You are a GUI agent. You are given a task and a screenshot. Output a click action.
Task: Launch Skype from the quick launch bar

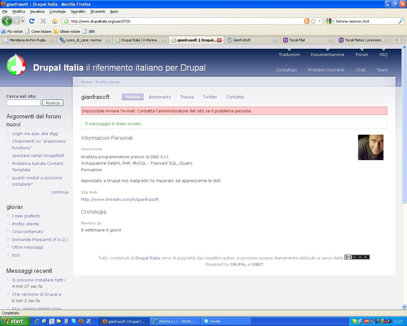(x=74, y=321)
